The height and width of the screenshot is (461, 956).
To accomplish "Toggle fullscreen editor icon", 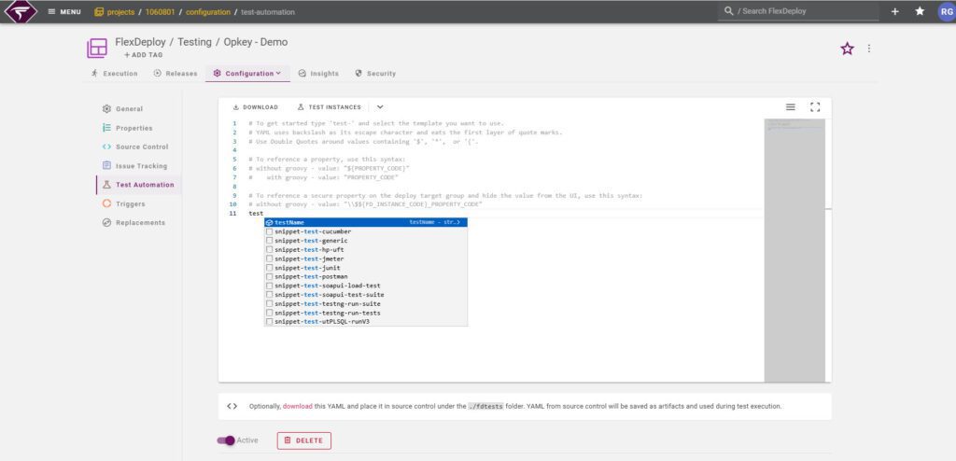I will 815,107.
